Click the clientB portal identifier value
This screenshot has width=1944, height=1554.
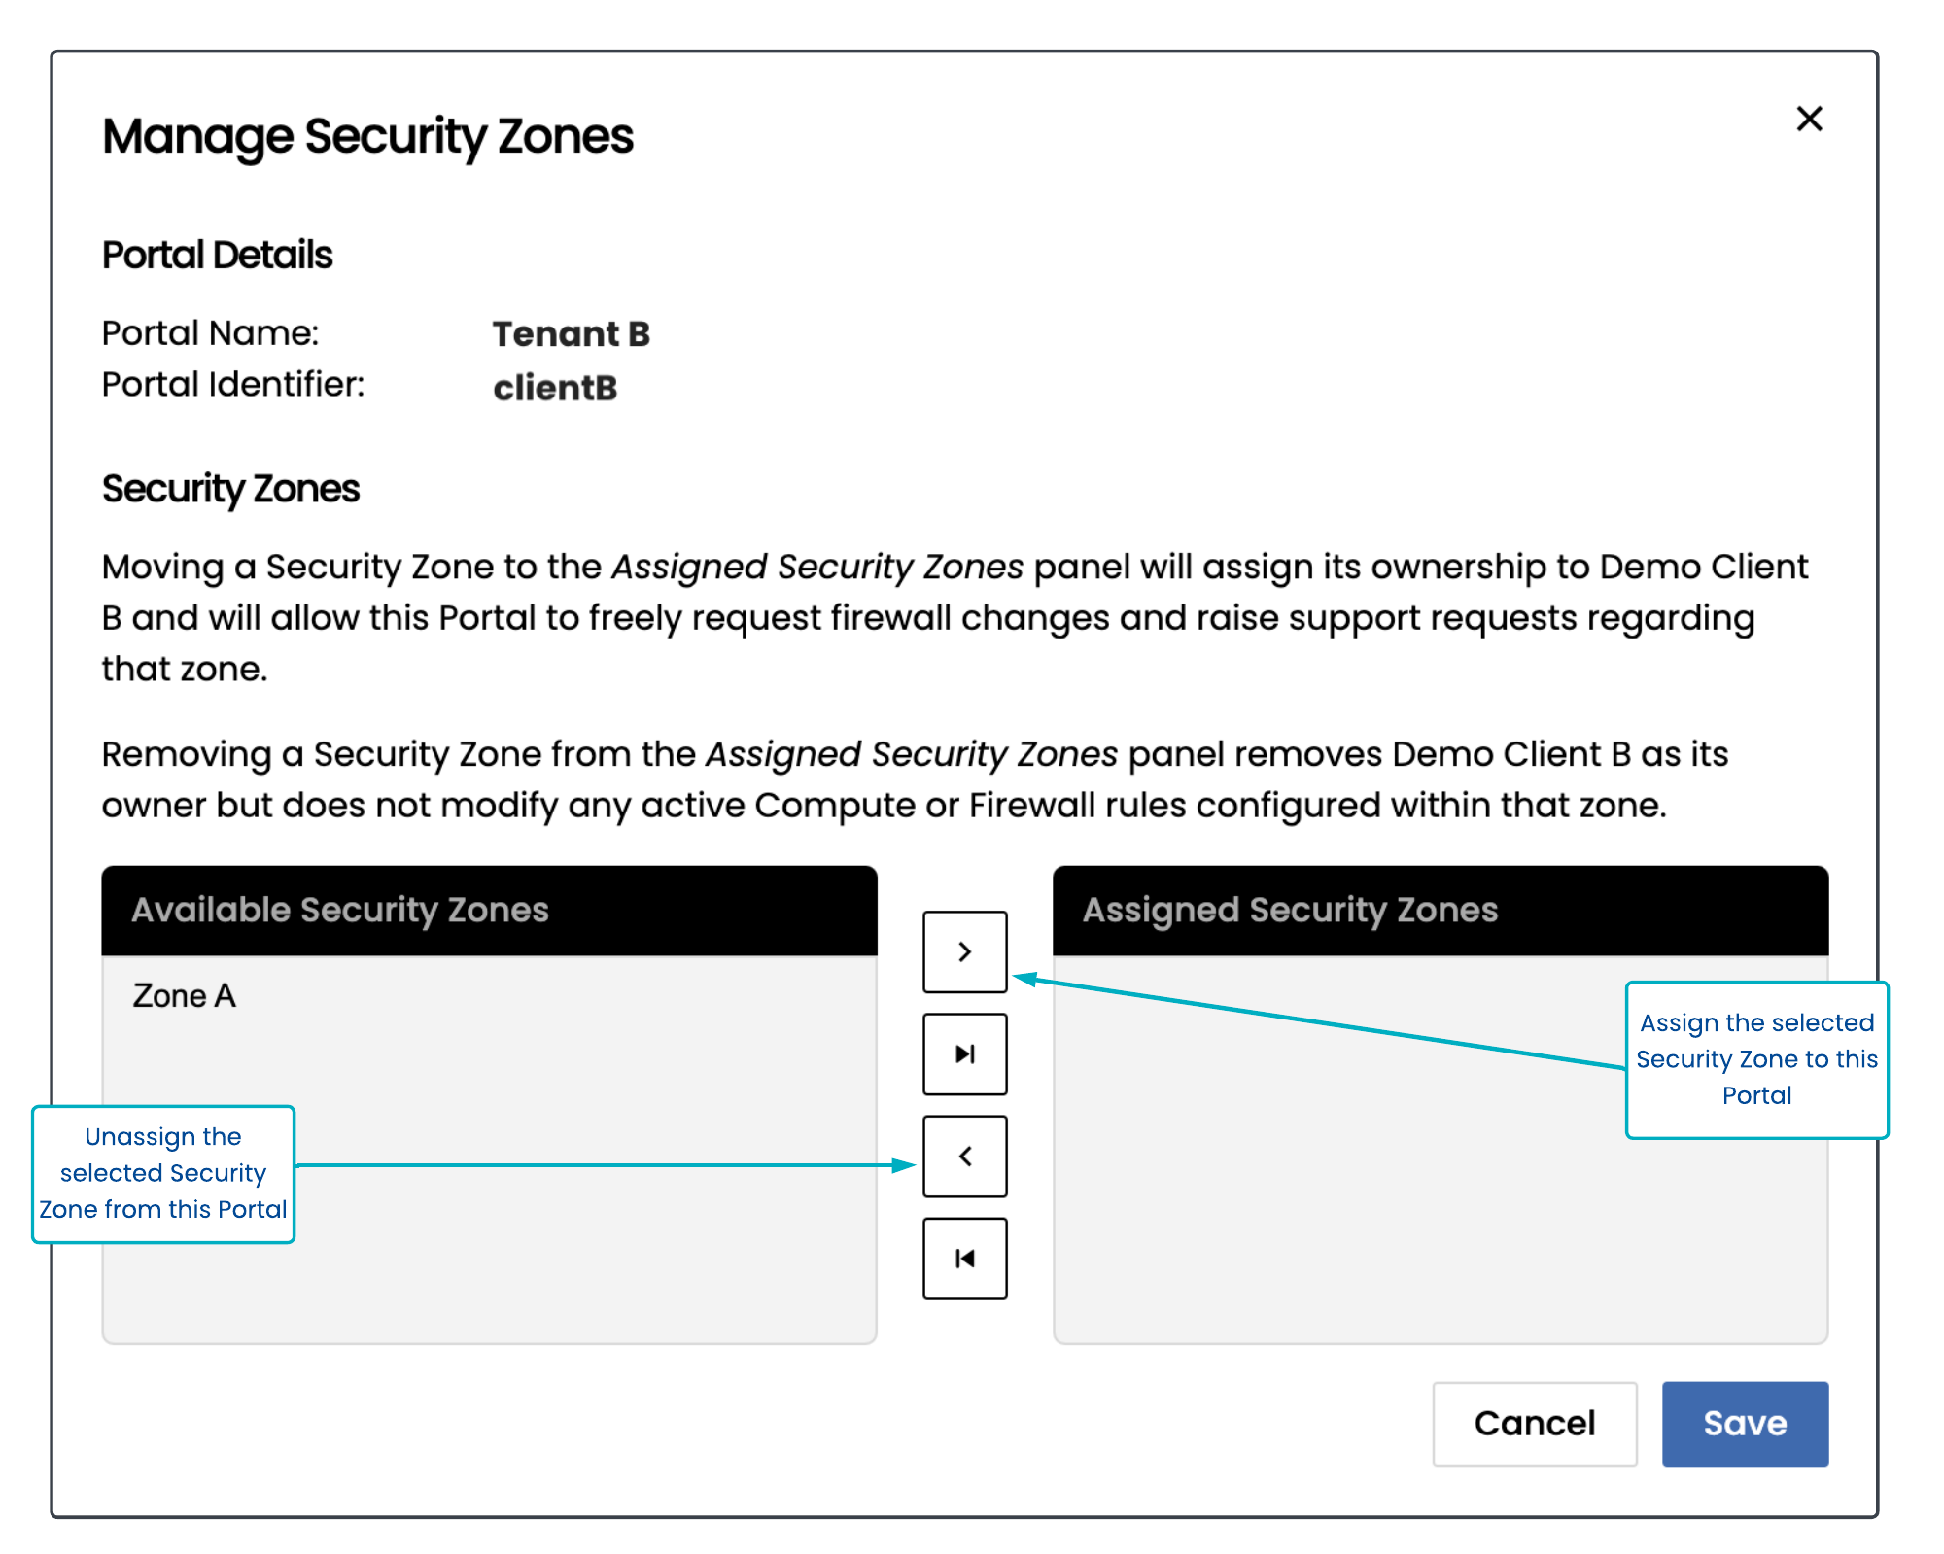pyautogui.click(x=554, y=388)
